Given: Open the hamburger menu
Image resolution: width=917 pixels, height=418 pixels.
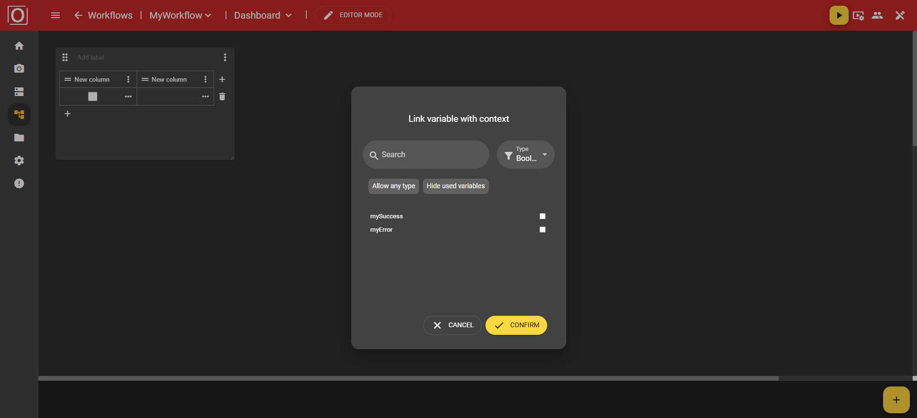Looking at the screenshot, I should click(55, 15).
